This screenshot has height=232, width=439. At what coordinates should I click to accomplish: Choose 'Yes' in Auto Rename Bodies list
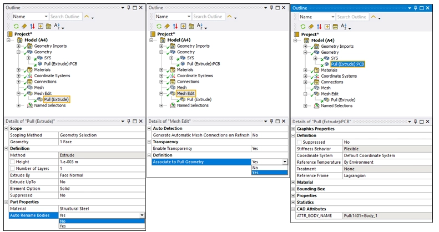pos(63,226)
